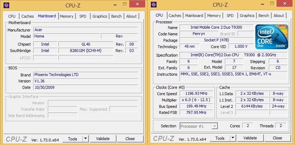
Task: Click Ext. Model value 17
Action: 234,68
